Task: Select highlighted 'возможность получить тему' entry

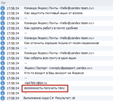Action: (x=44, y=88)
